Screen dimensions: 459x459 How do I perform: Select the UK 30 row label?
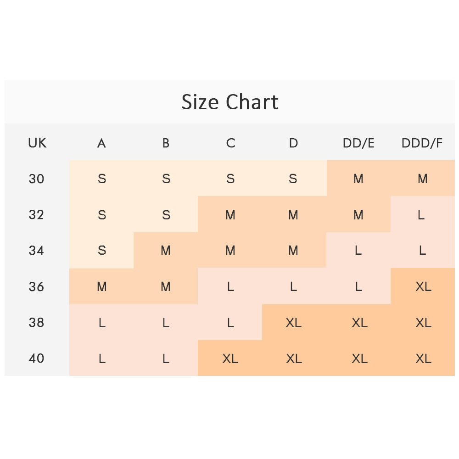37,179
